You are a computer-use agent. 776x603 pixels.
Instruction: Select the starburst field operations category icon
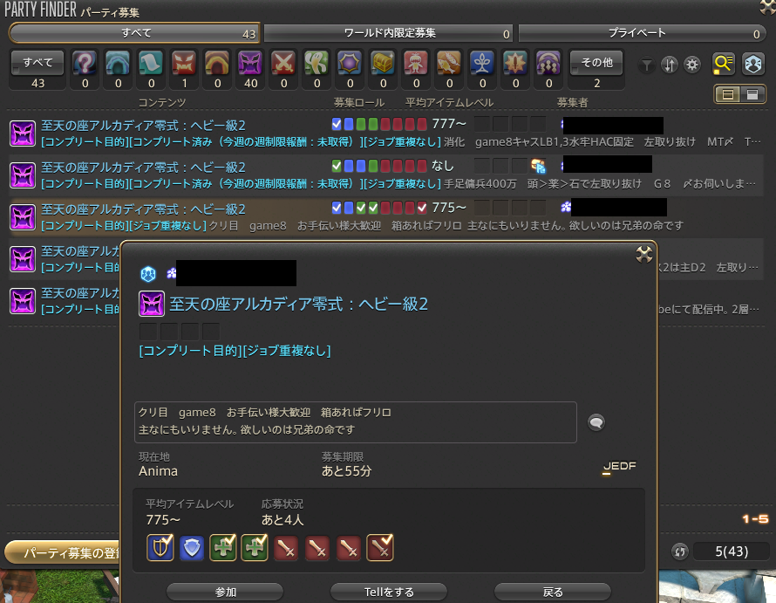515,63
